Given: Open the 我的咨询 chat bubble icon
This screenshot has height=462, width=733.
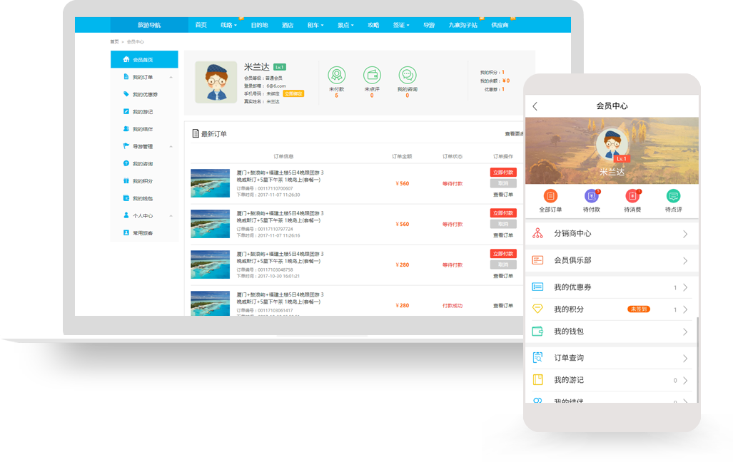Looking at the screenshot, I should coord(407,75).
